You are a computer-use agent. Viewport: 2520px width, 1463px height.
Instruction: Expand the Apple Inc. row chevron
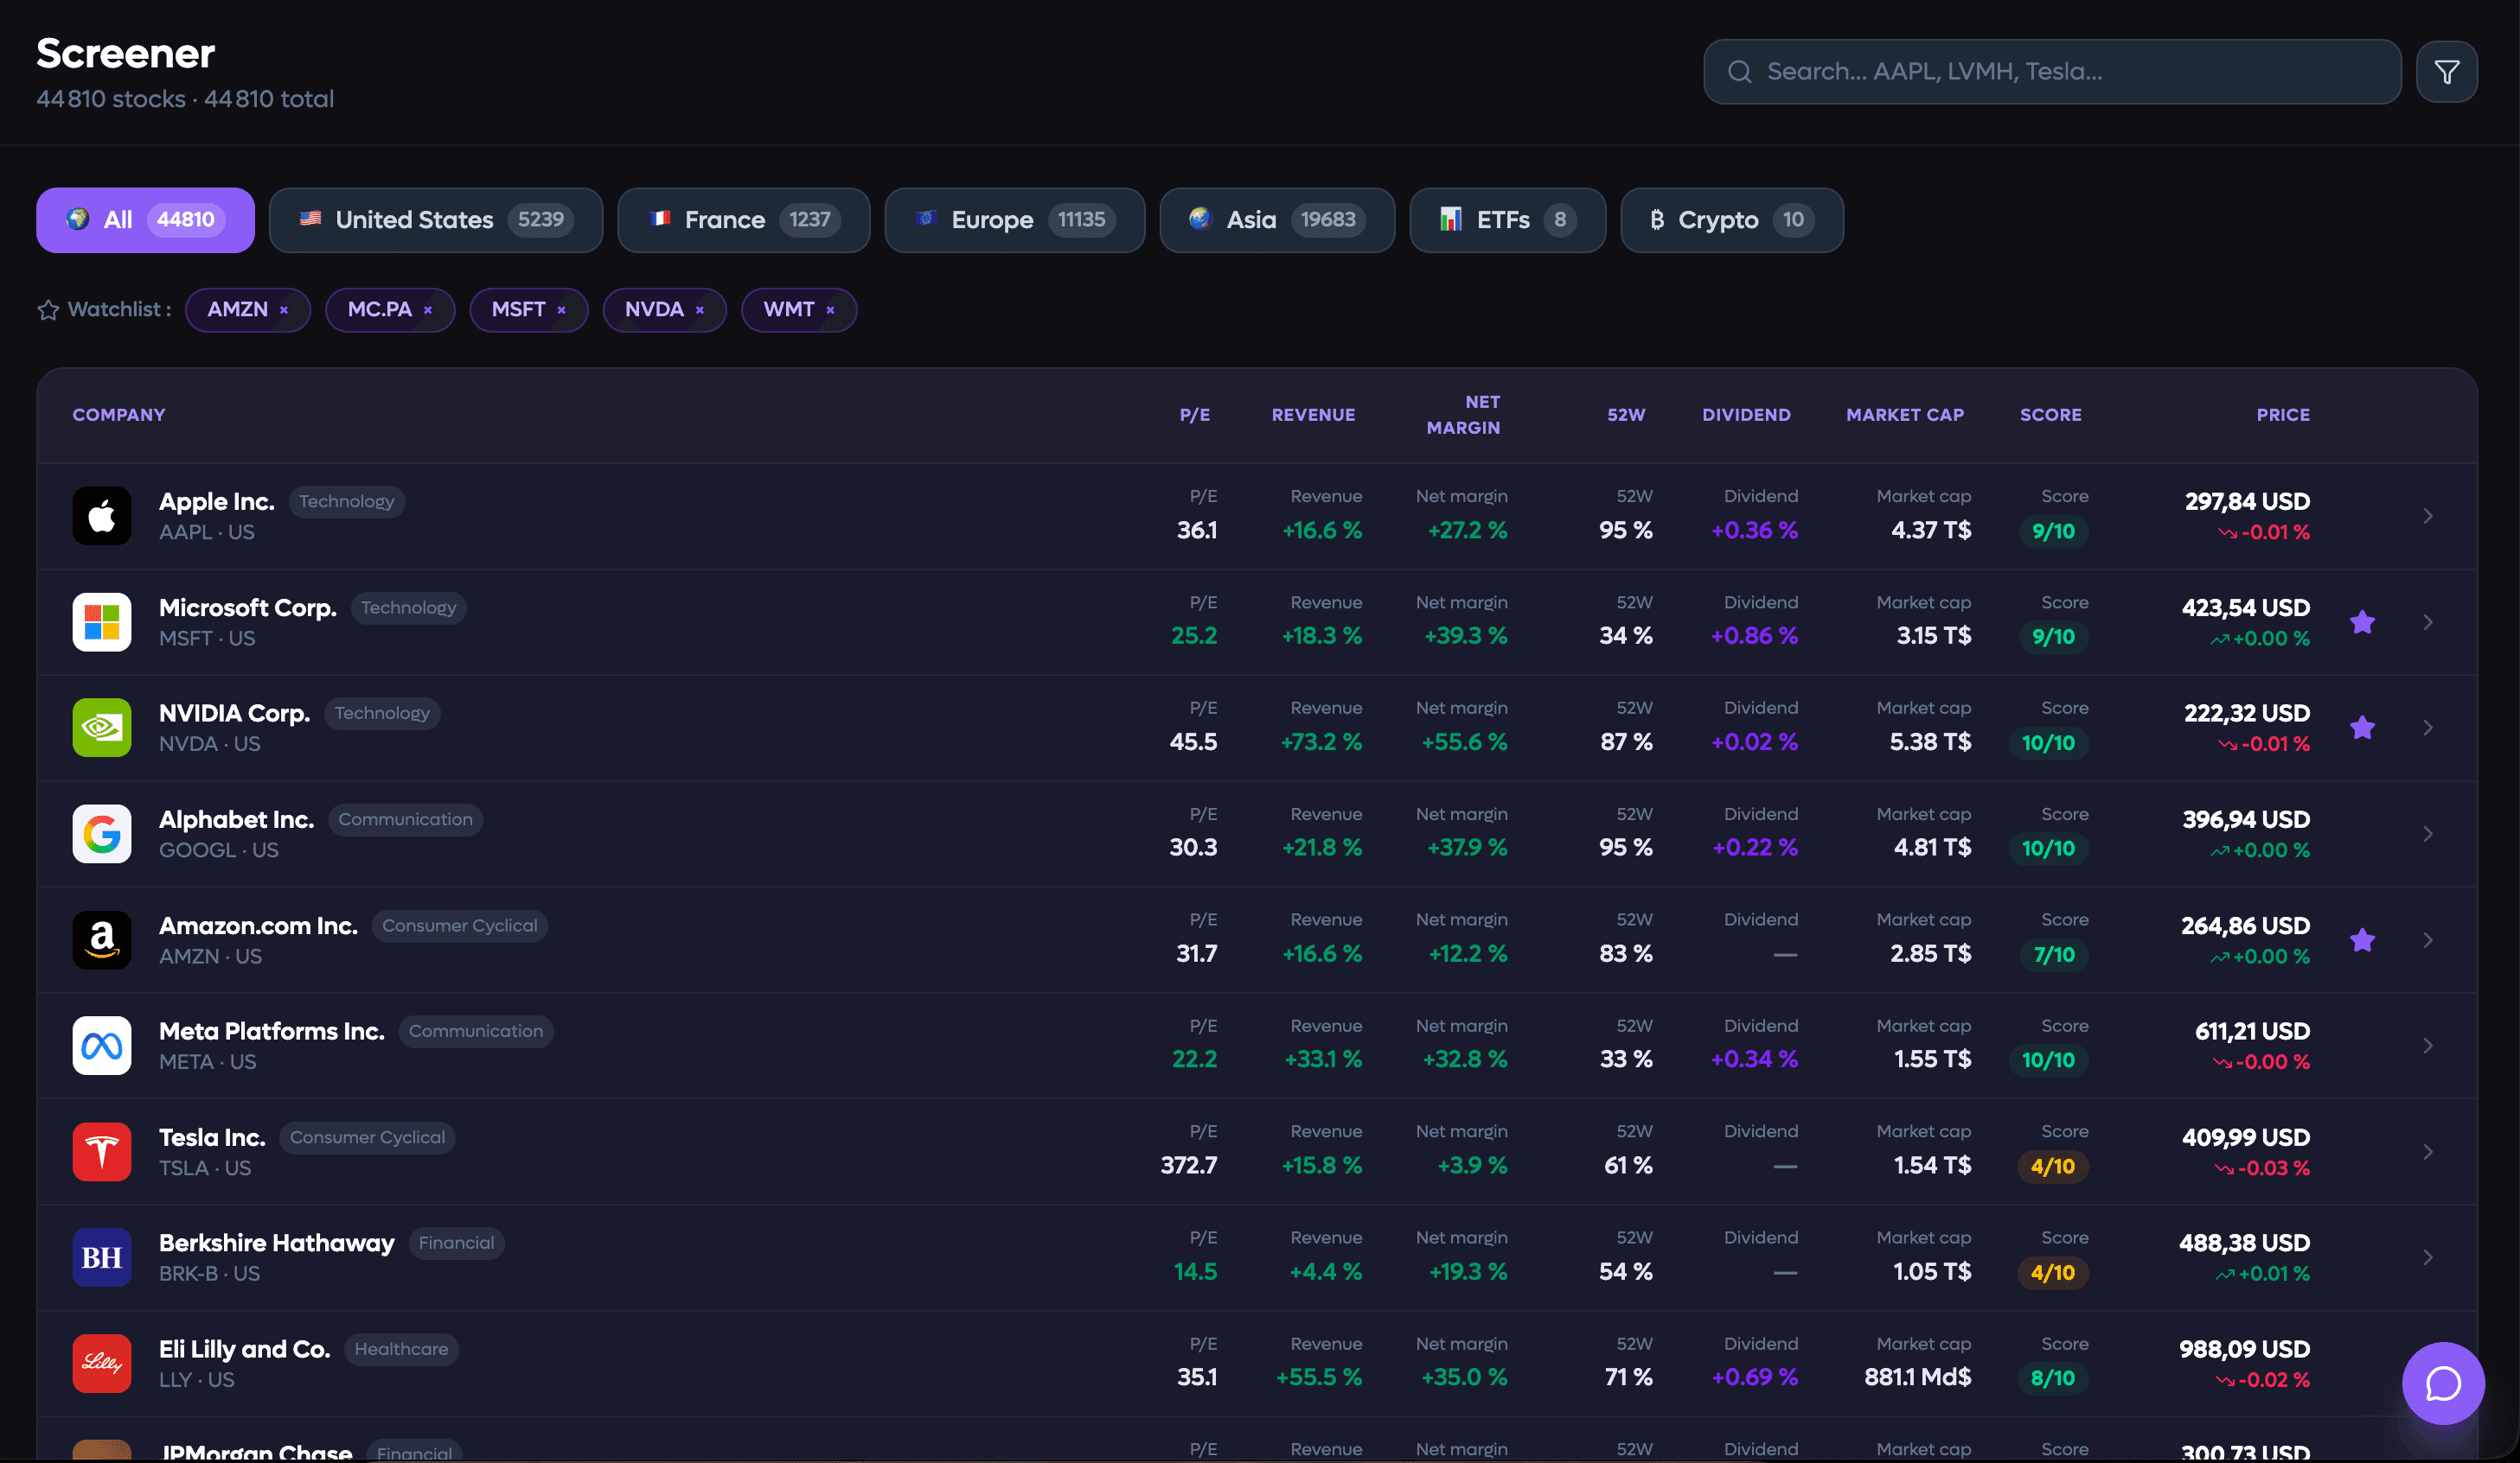[x=2428, y=516]
